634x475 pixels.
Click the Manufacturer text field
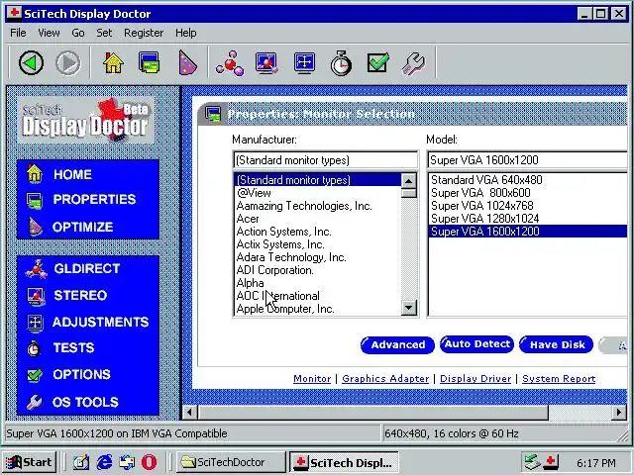click(x=326, y=160)
